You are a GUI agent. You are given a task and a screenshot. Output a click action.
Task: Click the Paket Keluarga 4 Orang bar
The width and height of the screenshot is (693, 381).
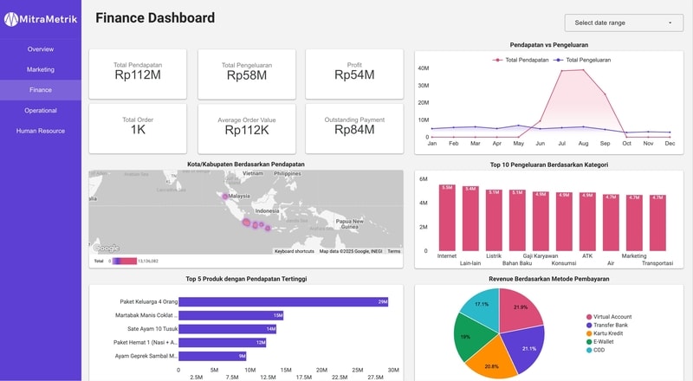pyautogui.click(x=283, y=302)
